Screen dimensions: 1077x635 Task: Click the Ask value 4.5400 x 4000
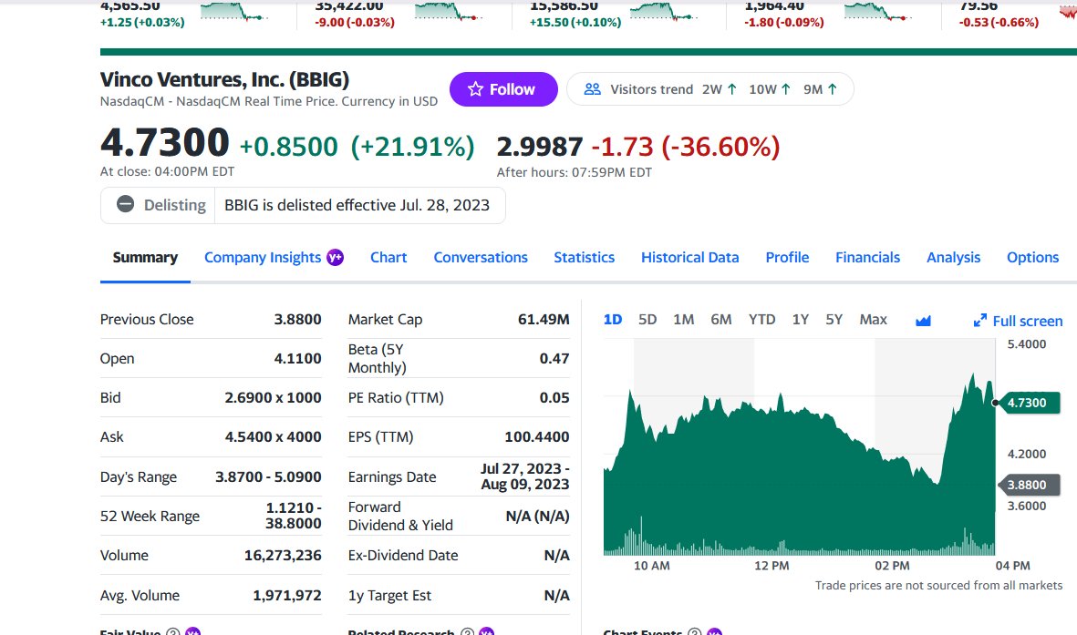pos(273,436)
